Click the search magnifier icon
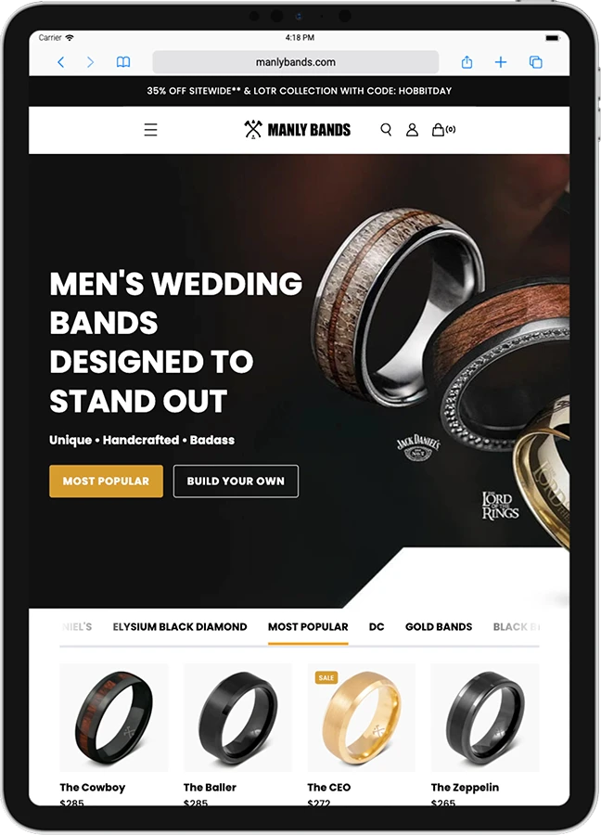The height and width of the screenshot is (835, 601). pos(386,129)
